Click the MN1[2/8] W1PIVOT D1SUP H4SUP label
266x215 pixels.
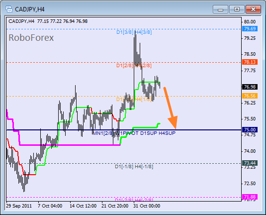point(134,133)
